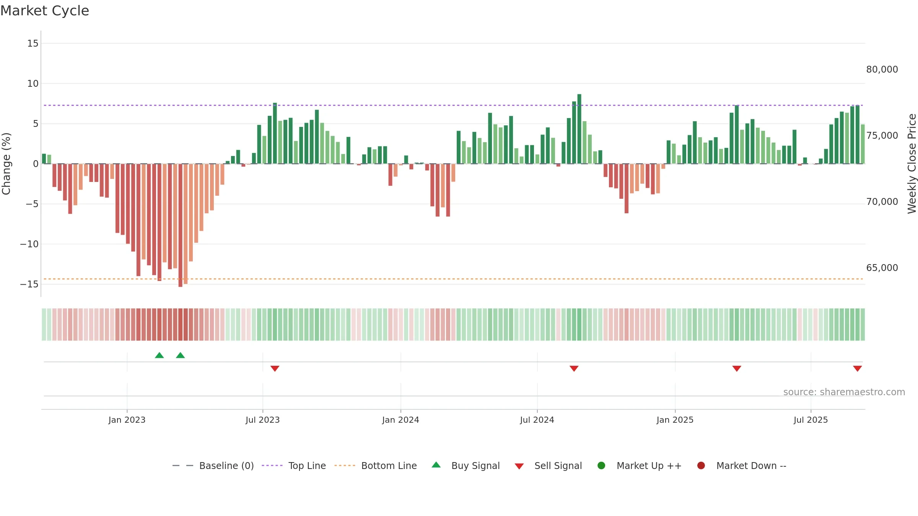Click the Jan 2023 axis label
The image size is (918, 516).
tap(127, 420)
